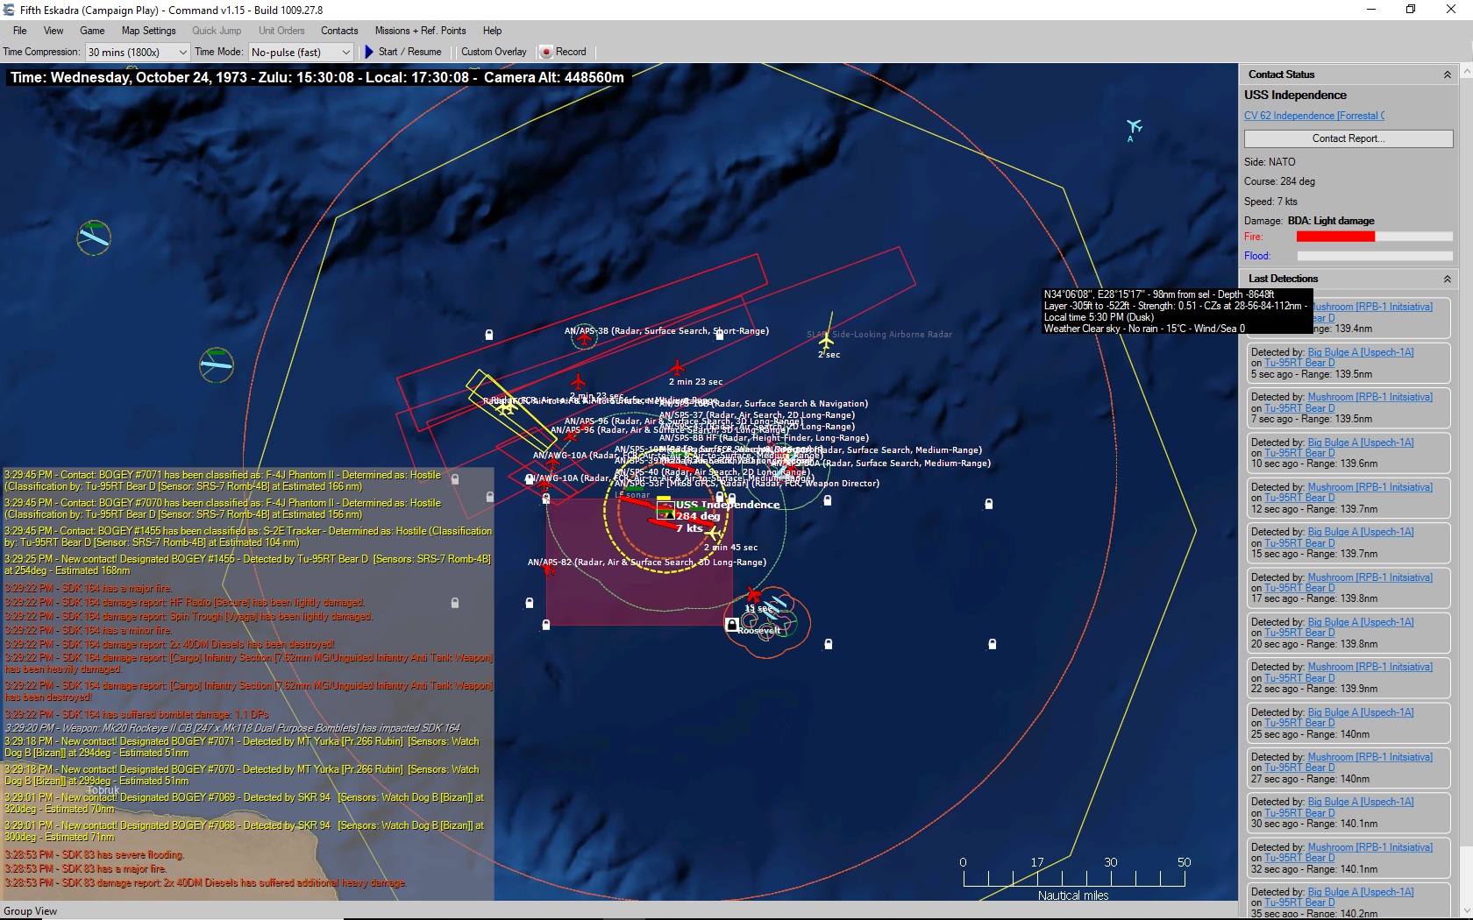The width and height of the screenshot is (1473, 920).
Task: Open the Missions + Ref. Points menu
Action: point(420,31)
